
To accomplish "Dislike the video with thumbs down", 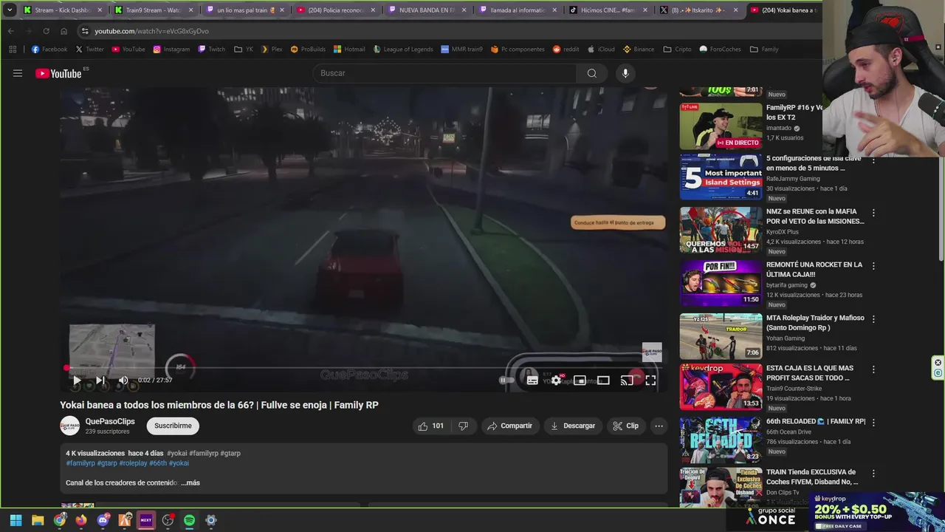I will (x=464, y=426).
